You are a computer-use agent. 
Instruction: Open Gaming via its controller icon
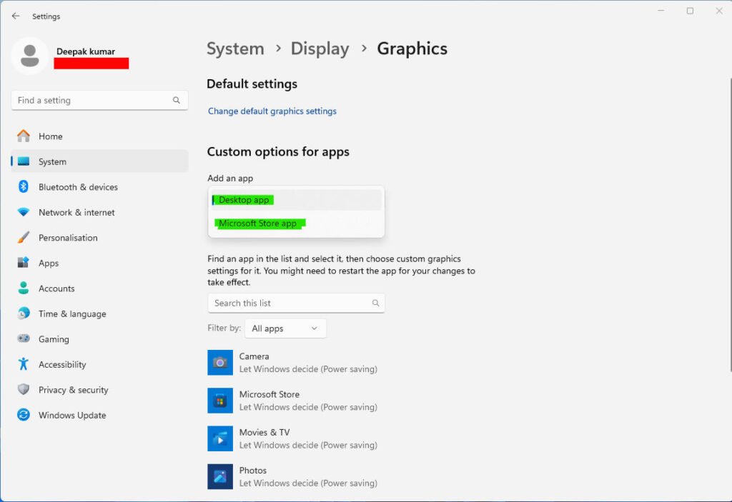24,339
